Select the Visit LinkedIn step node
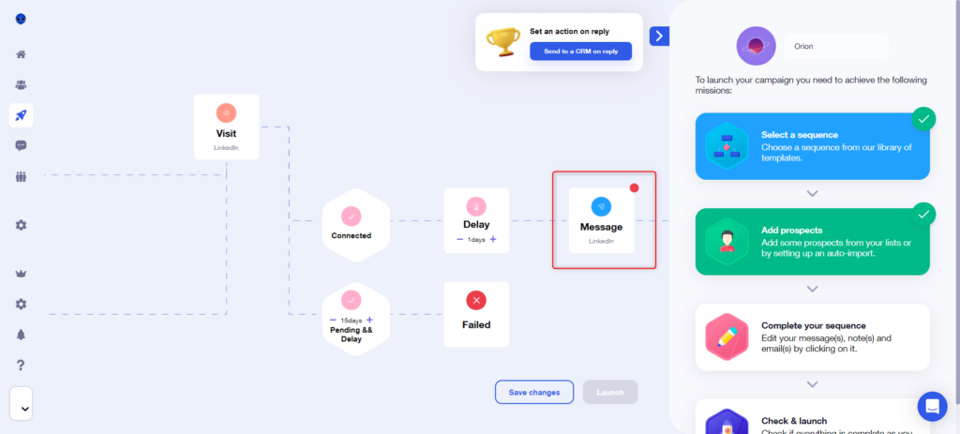The image size is (960, 434). [226, 127]
